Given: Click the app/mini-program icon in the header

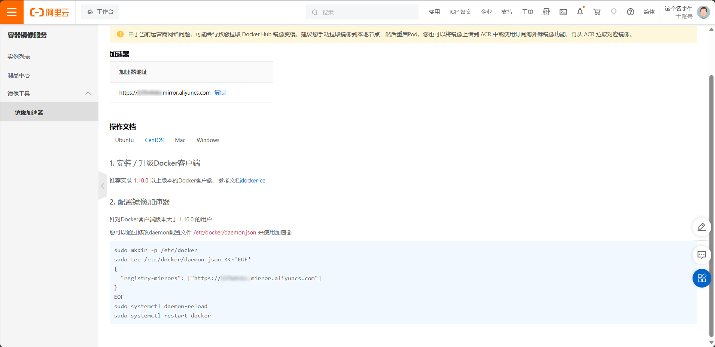Looking at the screenshot, I should tap(546, 12).
